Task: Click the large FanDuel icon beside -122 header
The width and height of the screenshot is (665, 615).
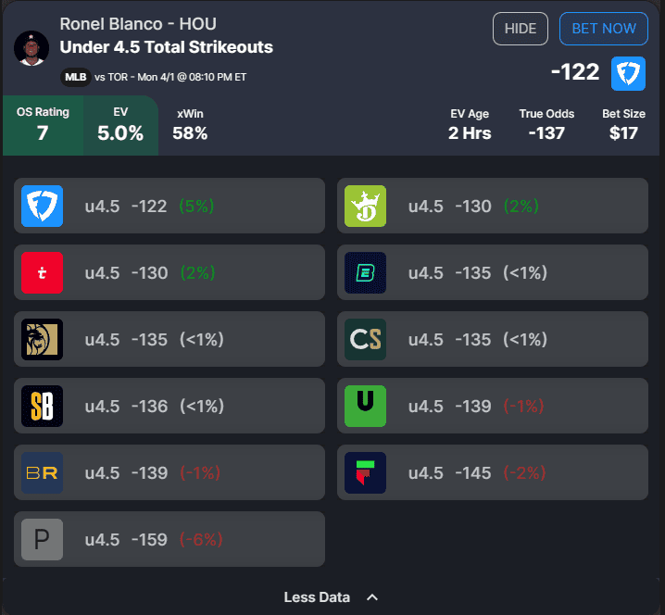Action: point(628,73)
